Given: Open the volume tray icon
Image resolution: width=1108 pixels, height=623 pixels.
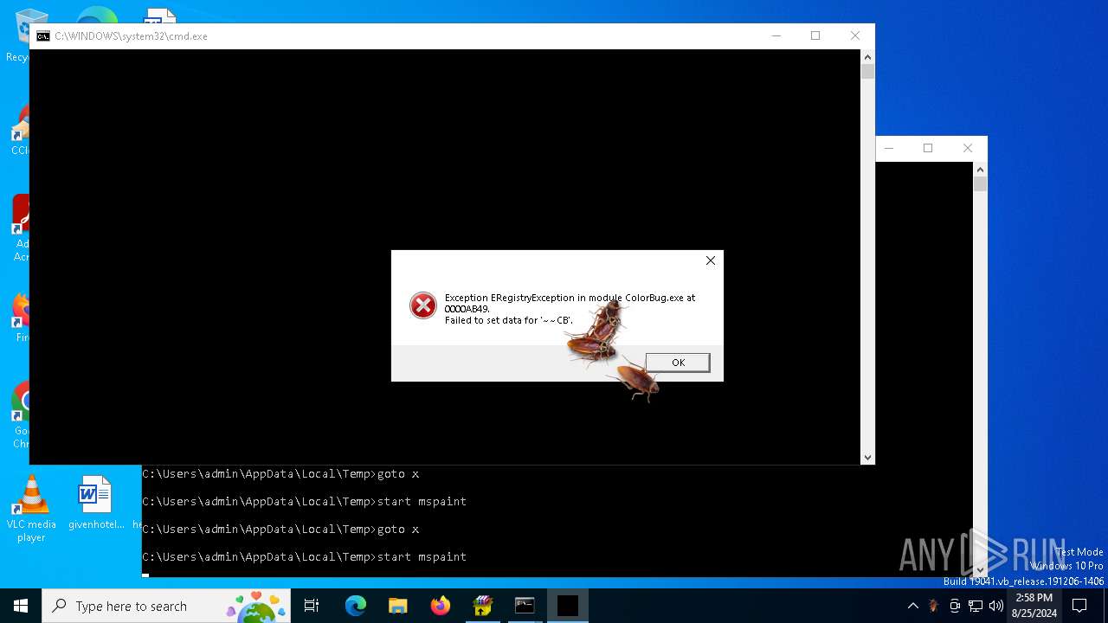Looking at the screenshot, I should (996, 606).
